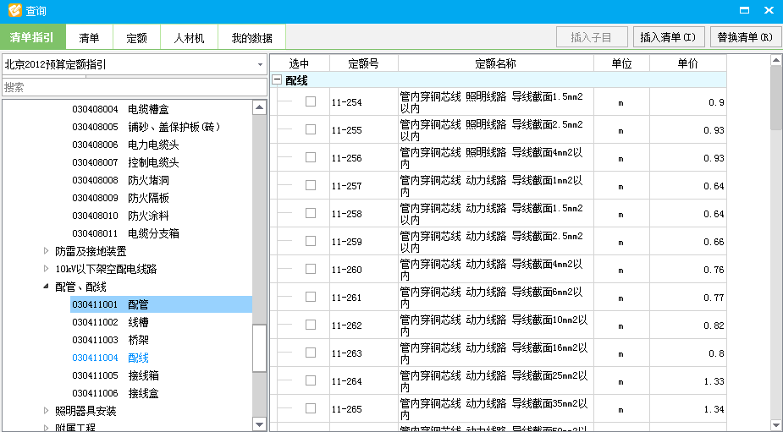
Task: Click tree scrollbar up arrow
Action: coord(260,107)
